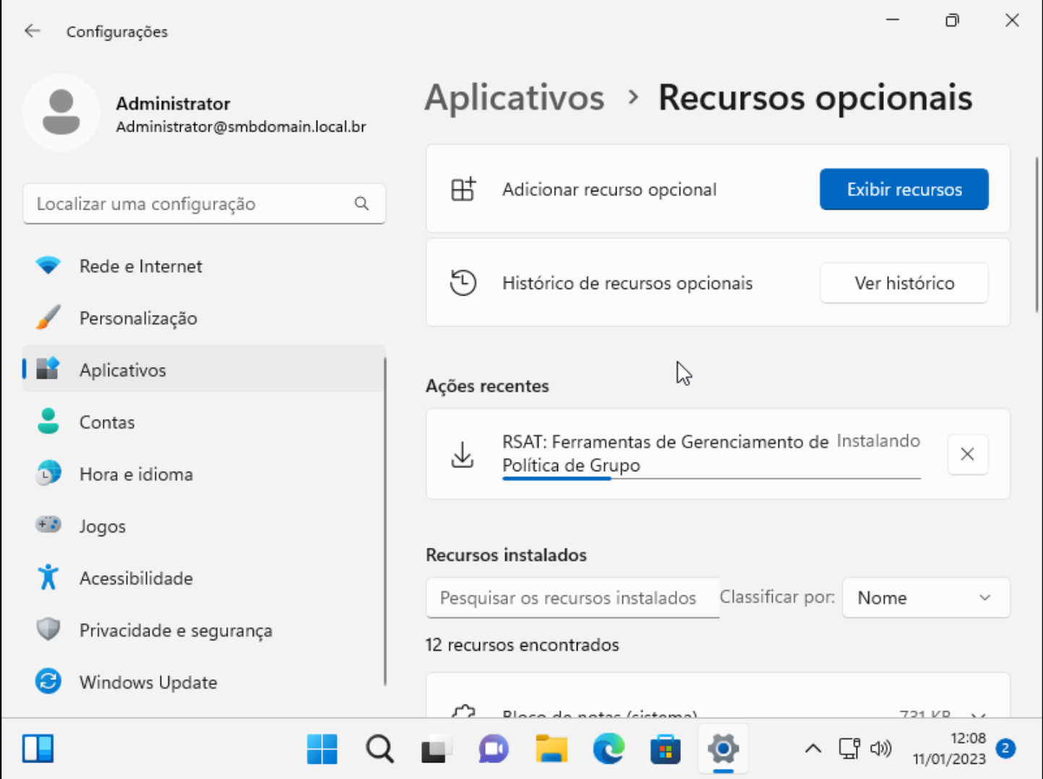Viewport: 1043px width, 779px height.
Task: Click the Hora e idioma globe clock icon
Action: [x=48, y=473]
